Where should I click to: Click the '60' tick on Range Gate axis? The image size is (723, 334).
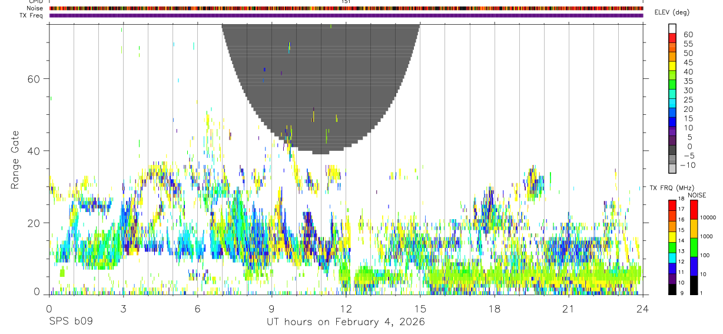[x=32, y=79]
